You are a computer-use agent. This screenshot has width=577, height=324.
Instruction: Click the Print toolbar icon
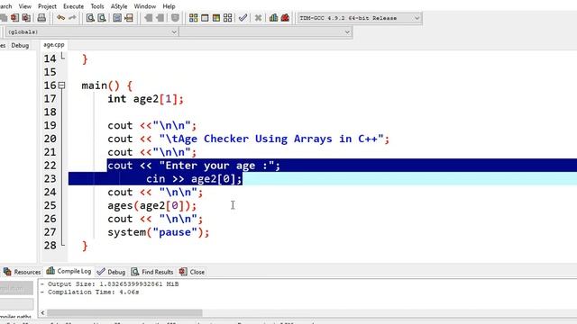tap(41, 18)
